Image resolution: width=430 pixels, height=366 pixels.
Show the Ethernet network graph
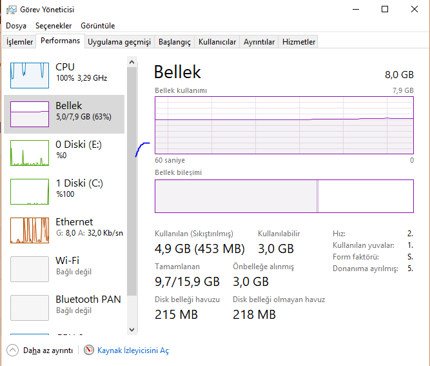pos(30,230)
